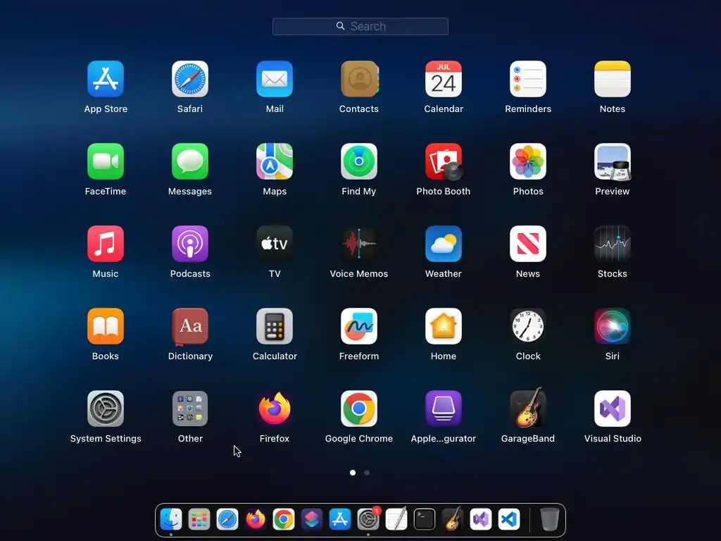
Task: Open the Home app
Action: click(x=444, y=325)
